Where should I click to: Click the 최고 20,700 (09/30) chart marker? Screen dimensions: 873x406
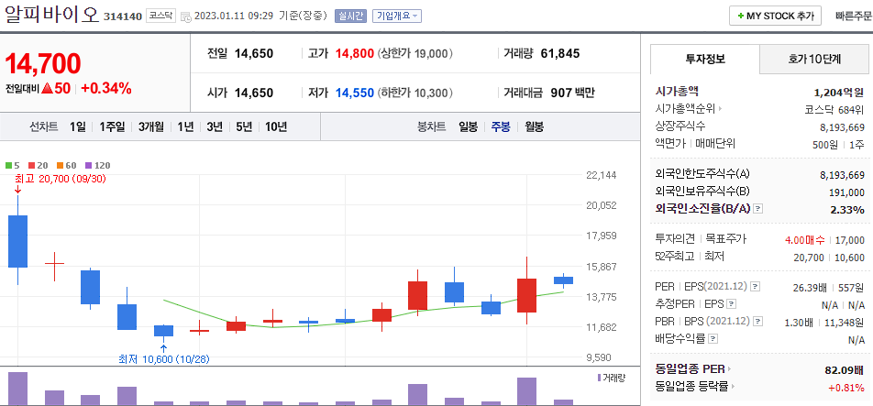click(x=61, y=179)
